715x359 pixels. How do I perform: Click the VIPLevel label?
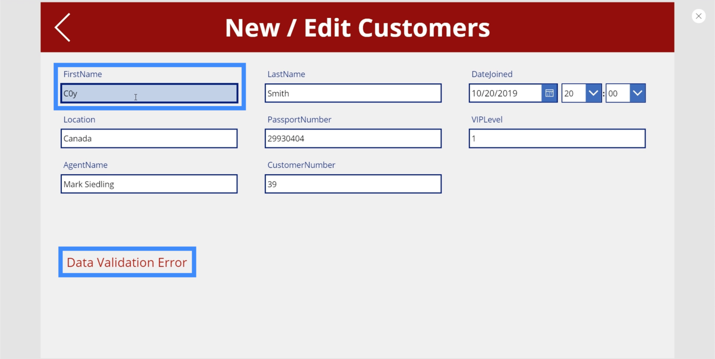487,120
